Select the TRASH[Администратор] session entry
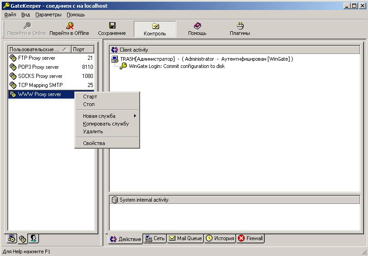 pyautogui.click(x=207, y=59)
